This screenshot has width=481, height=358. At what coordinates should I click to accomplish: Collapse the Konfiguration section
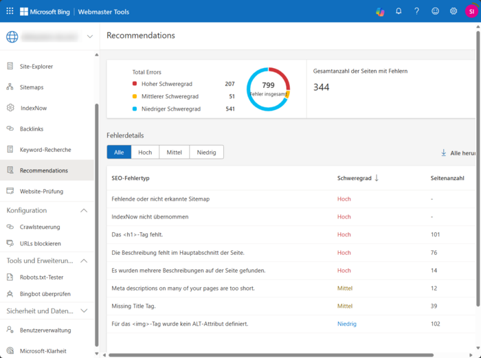[x=84, y=210]
